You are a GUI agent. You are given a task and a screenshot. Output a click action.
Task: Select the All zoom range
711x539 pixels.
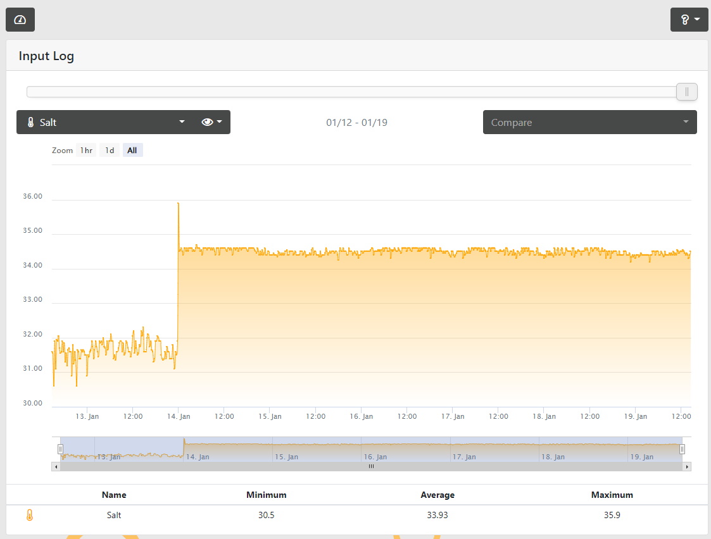[132, 151]
